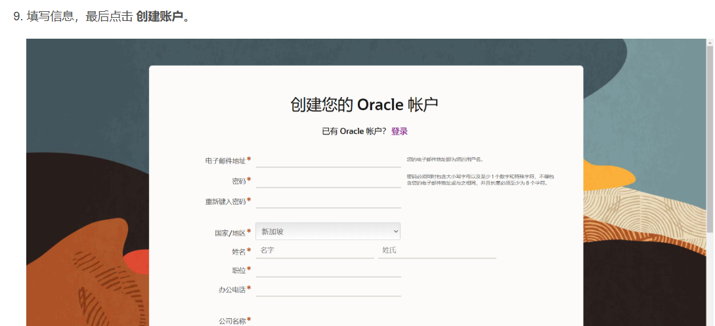Viewport: 715px width, 326px height.
Task: Click the 登录 sign-in link
Action: [x=399, y=131]
